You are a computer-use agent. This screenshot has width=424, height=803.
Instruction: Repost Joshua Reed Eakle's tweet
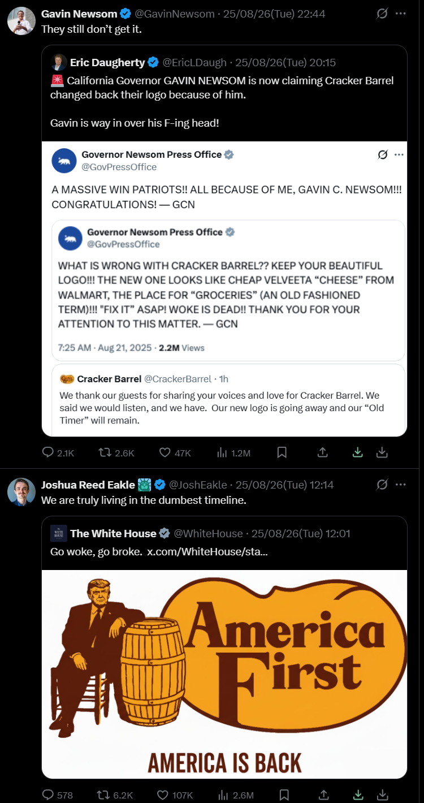103,795
